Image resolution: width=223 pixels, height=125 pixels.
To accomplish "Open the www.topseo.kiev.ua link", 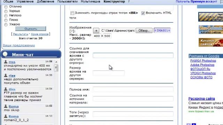I will [201, 111].
